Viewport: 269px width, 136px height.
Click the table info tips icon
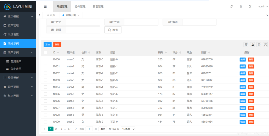pyautogui.click(x=265, y=45)
